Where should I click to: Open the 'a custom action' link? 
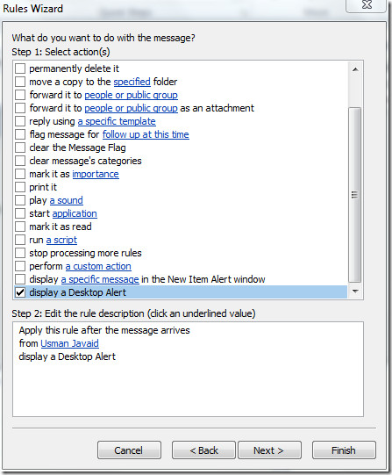tap(98, 266)
